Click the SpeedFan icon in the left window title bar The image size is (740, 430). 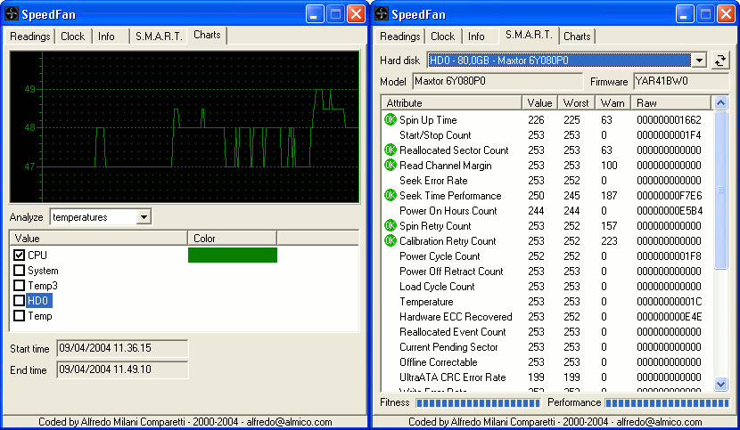point(13,14)
